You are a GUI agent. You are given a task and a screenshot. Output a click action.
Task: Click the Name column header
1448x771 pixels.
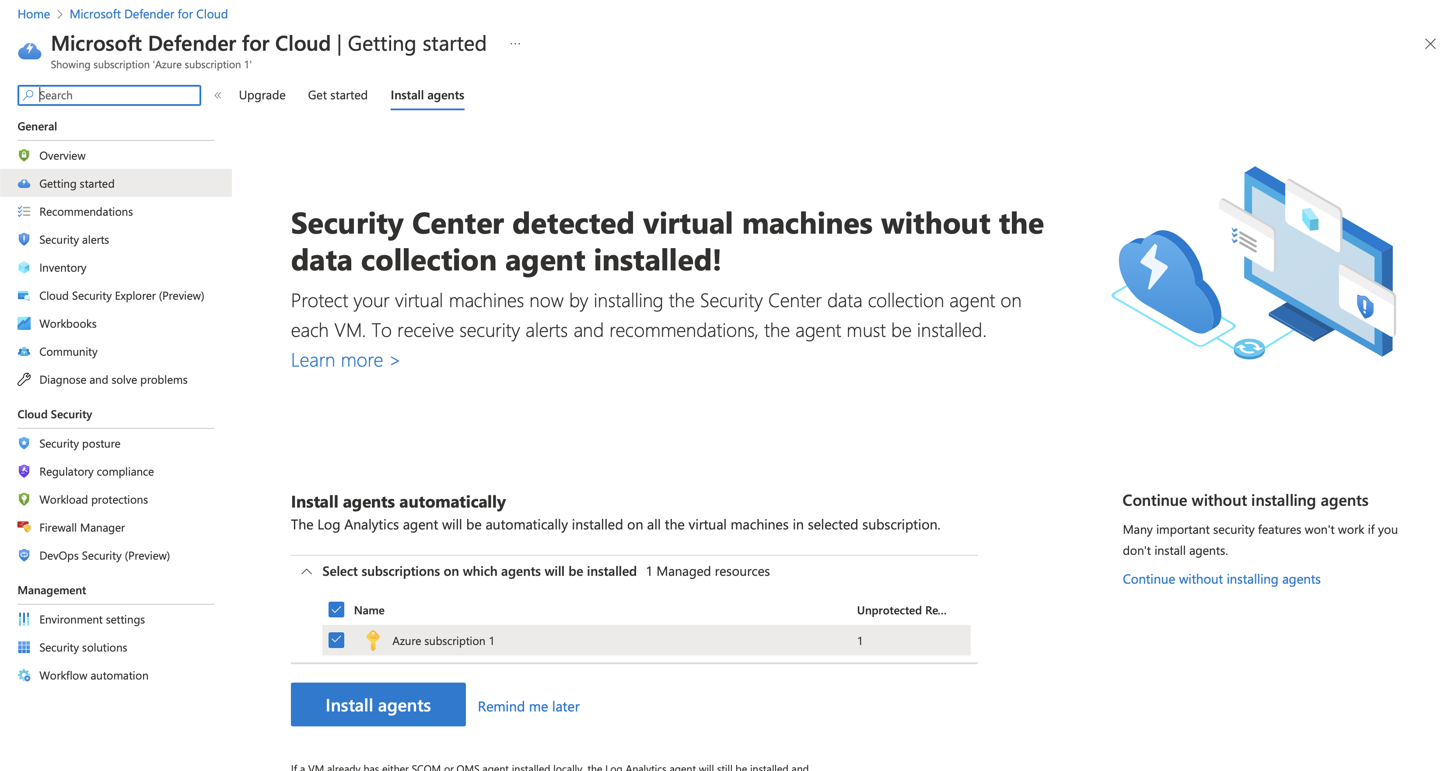tap(369, 610)
